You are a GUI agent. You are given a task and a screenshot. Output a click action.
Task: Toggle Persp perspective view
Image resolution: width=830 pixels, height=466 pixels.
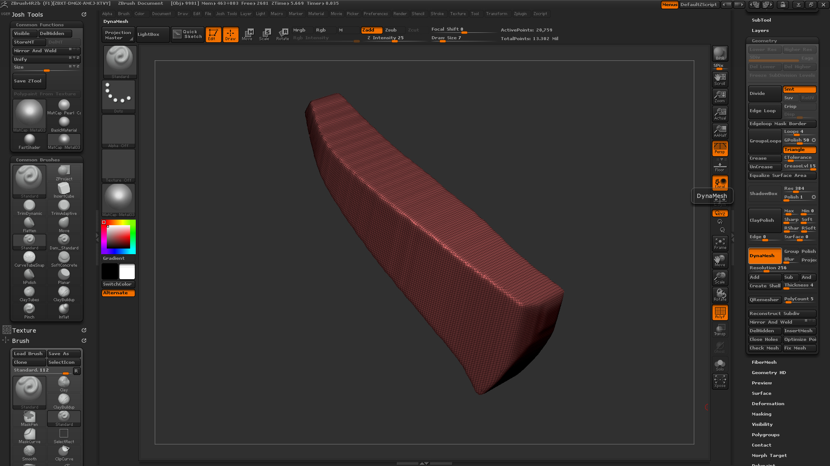click(720, 148)
